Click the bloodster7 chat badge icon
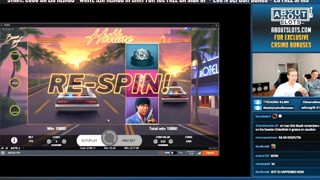Screen dimensions: 320x180 click(x=275, y=116)
